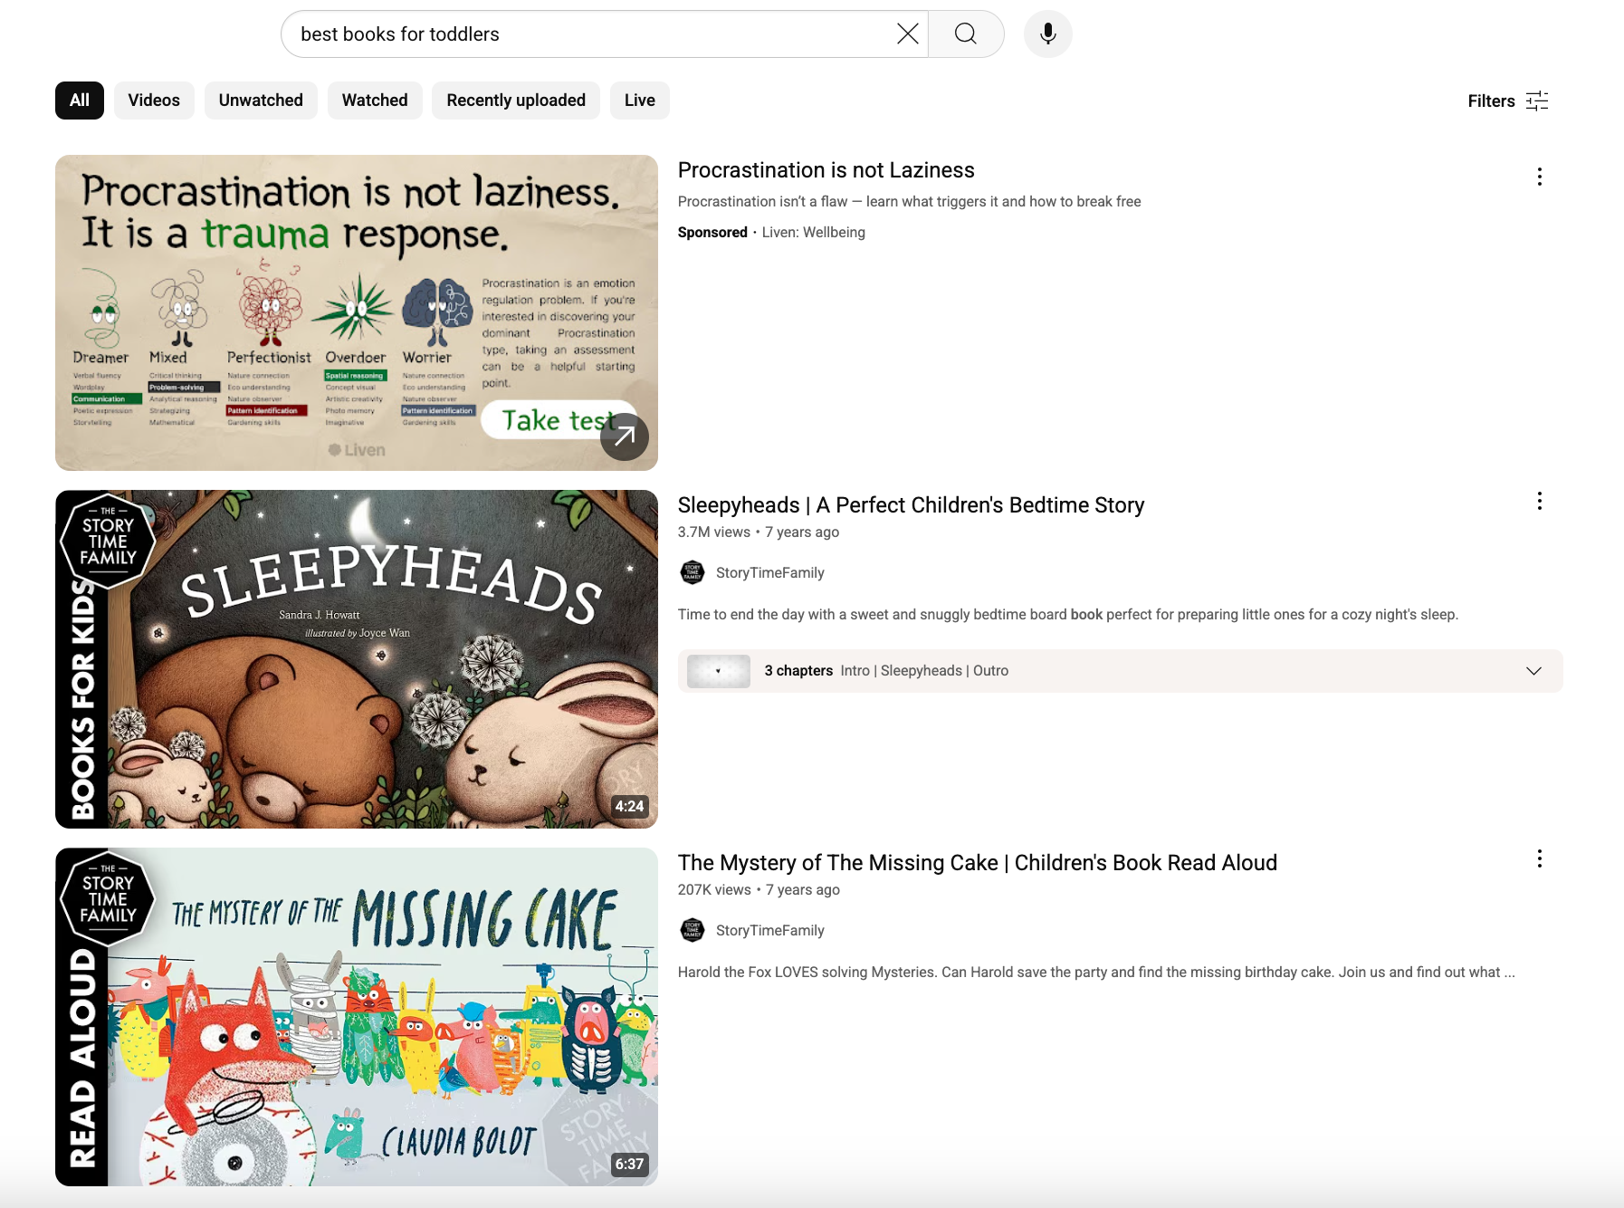Click the ad's external link arrow icon
This screenshot has width=1624, height=1208.
click(625, 436)
